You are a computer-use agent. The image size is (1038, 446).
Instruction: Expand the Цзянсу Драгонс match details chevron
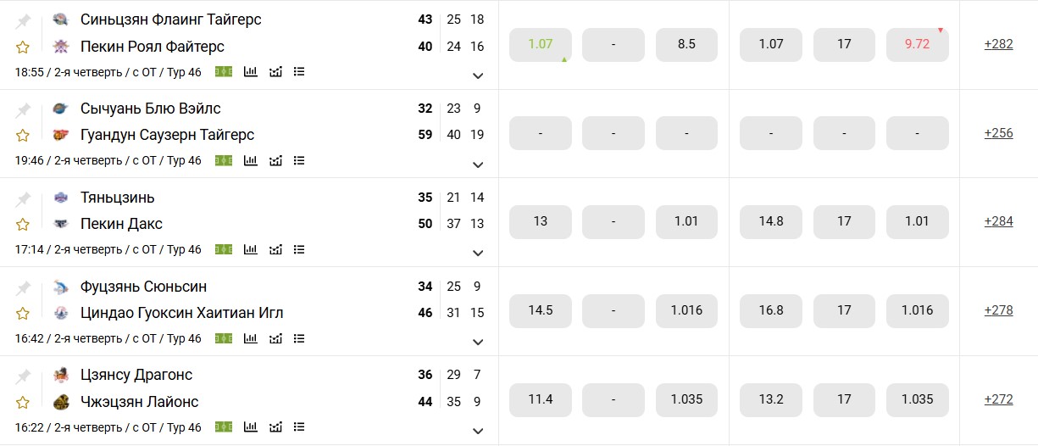[478, 431]
